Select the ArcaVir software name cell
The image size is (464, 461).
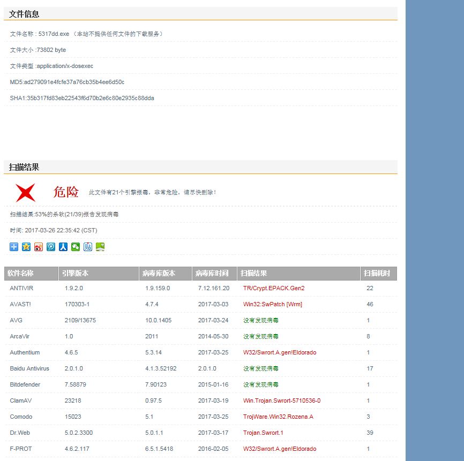tap(19, 336)
